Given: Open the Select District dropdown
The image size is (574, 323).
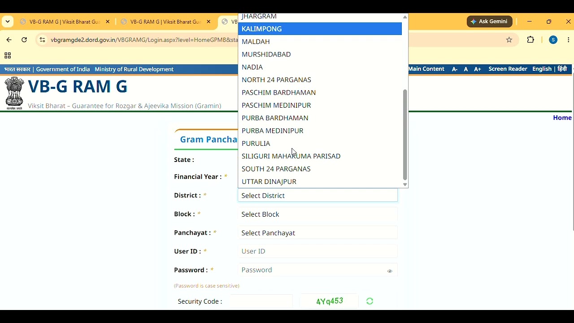Looking at the screenshot, I should click(x=317, y=196).
